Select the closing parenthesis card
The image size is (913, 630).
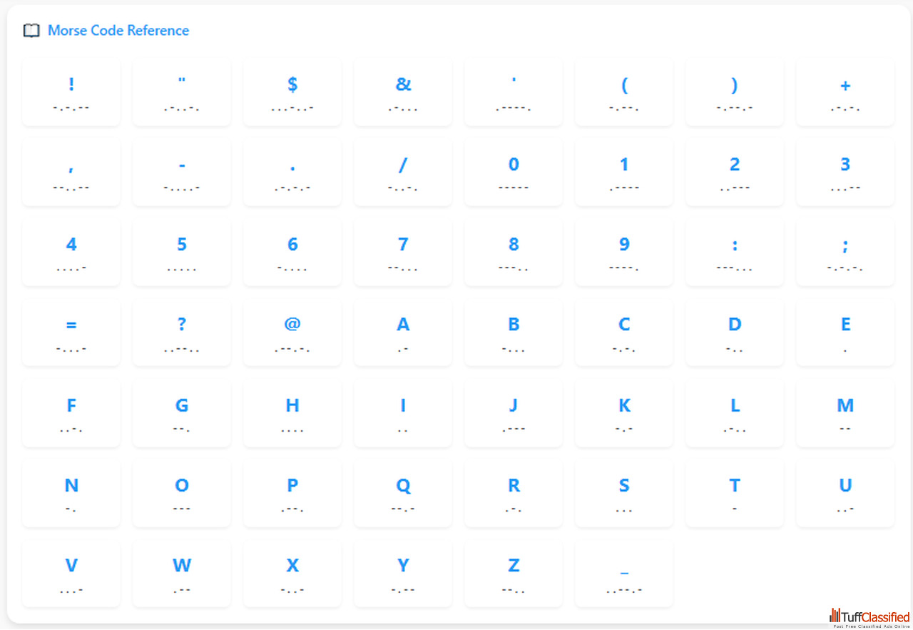coord(735,93)
